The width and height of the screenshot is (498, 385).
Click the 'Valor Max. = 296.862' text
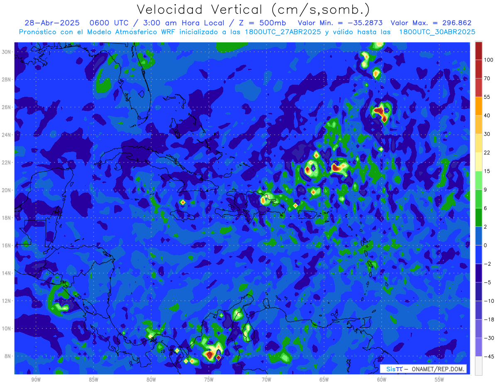431,23
